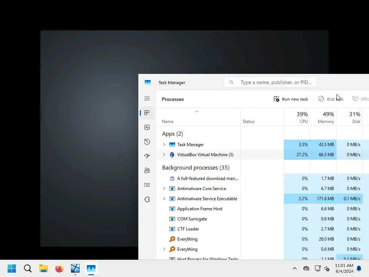Image resolution: width=369 pixels, height=277 pixels.
Task: Launch Firefox from the taskbar
Action: [59, 268]
